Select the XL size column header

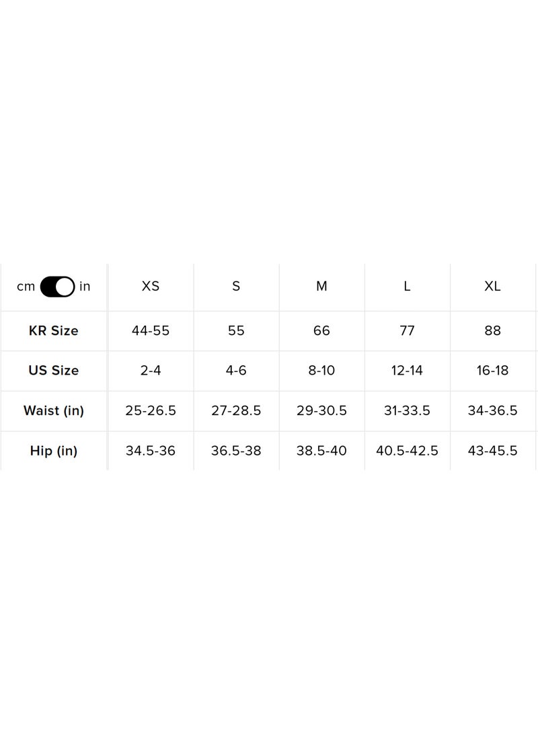coord(492,286)
